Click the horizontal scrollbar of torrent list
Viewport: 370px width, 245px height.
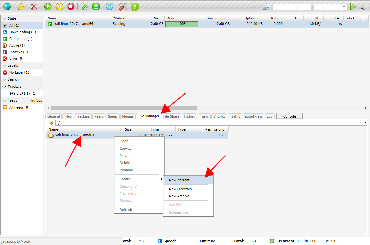click(x=124, y=108)
